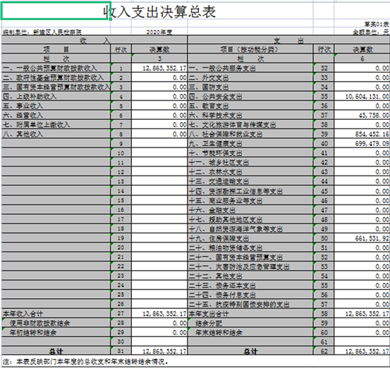The image size is (390, 368).
Task: Select the 收入 section header cell
Action: coord(95,40)
